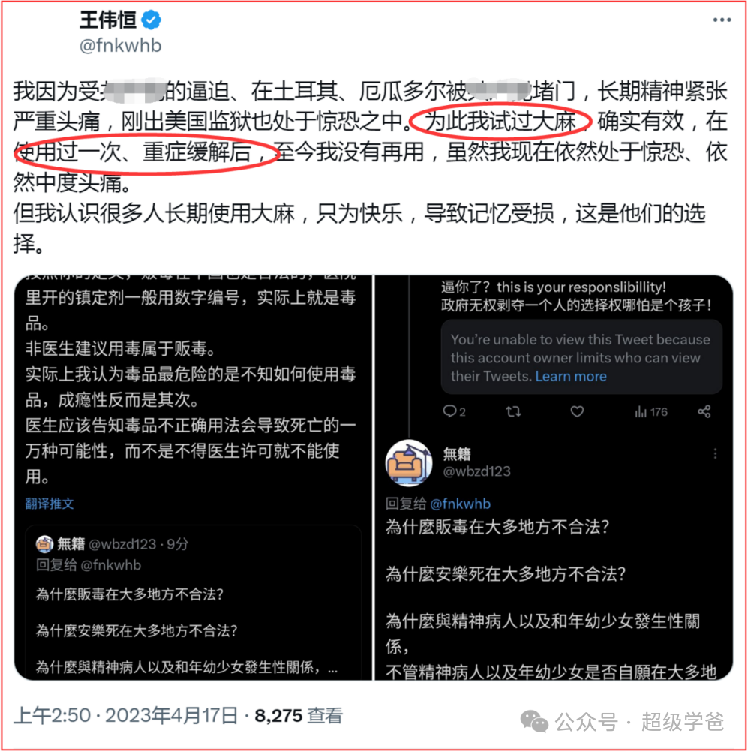748x752 pixels.
Task: Click the retweet arrows icon
Action: tap(513, 411)
